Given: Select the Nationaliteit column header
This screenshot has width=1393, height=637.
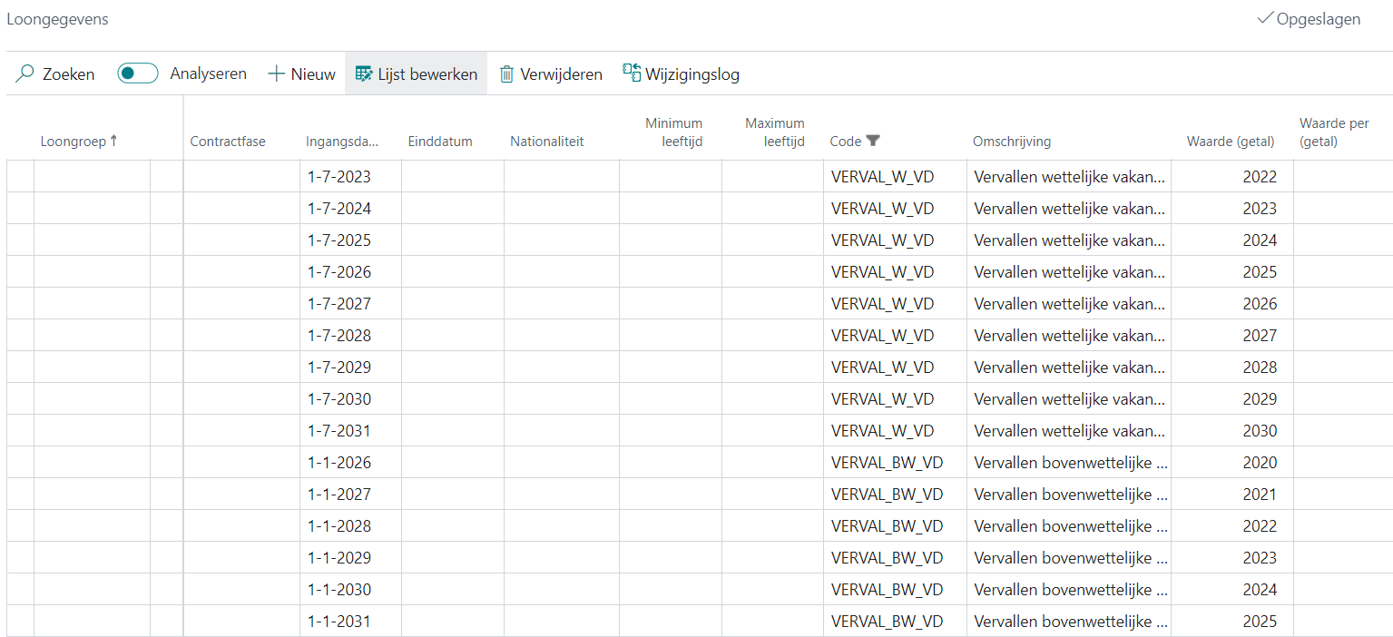Looking at the screenshot, I should click(546, 142).
